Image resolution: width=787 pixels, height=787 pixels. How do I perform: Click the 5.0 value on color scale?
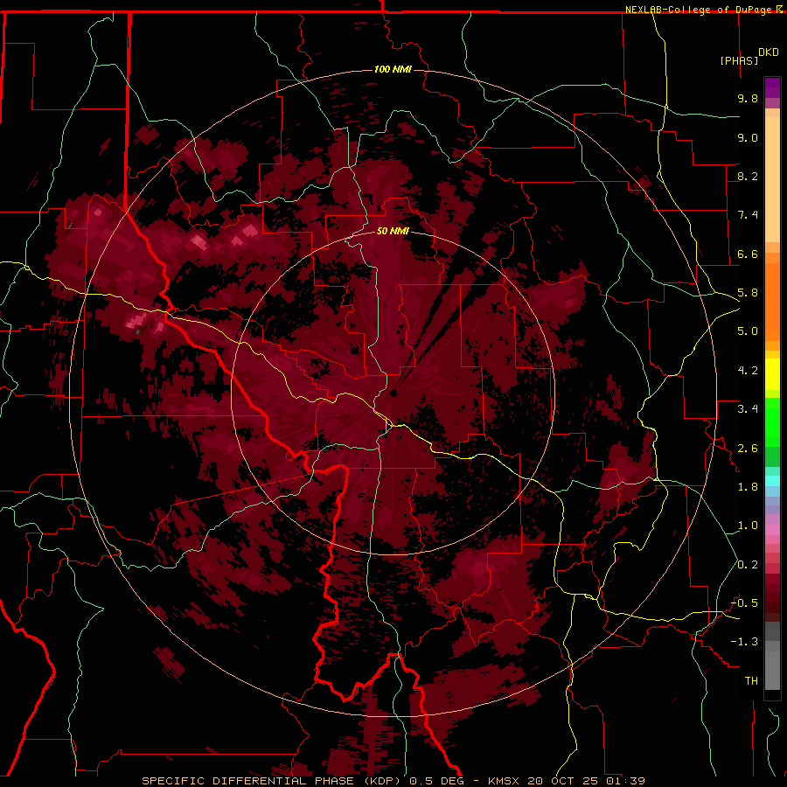[748, 331]
